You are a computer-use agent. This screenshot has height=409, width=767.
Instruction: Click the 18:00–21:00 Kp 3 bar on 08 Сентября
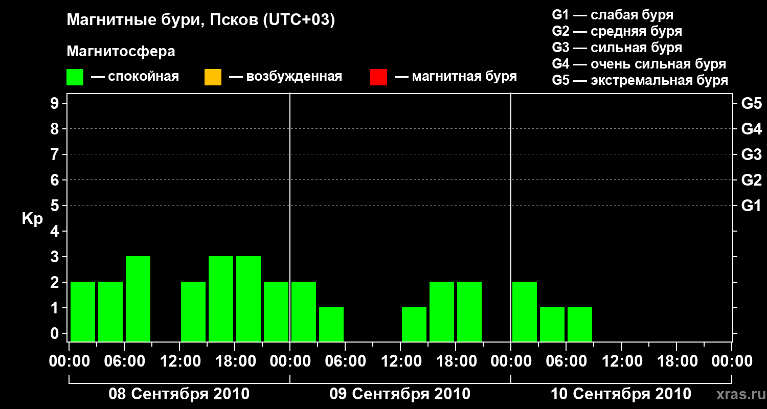[249, 299]
